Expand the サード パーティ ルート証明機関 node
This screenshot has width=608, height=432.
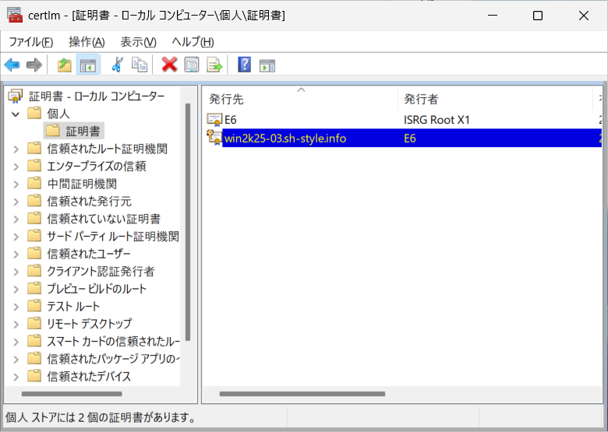point(16,237)
